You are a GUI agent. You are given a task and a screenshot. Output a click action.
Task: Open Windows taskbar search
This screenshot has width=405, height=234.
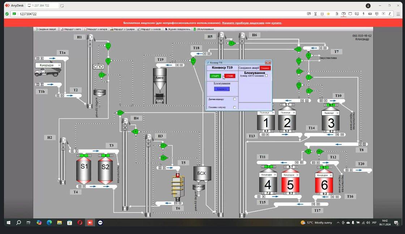[x=18, y=223]
